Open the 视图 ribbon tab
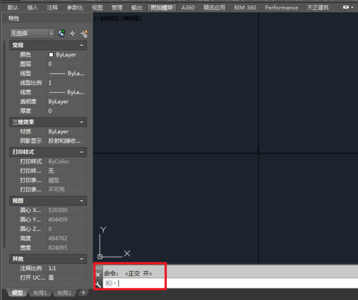This screenshot has height=300, width=358. pyautogui.click(x=97, y=8)
